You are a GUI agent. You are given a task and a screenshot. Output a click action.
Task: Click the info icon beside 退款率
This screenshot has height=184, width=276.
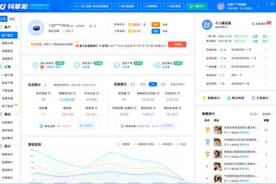96,108
